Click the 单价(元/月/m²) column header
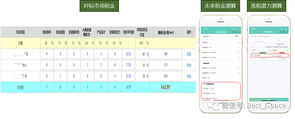This screenshot has width=295, height=119. point(166,32)
